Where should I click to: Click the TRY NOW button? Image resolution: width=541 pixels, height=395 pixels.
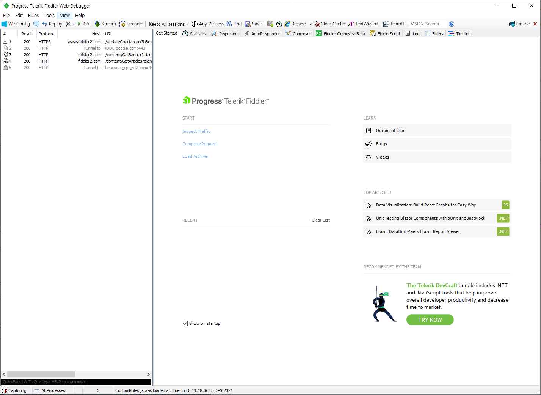coord(430,320)
